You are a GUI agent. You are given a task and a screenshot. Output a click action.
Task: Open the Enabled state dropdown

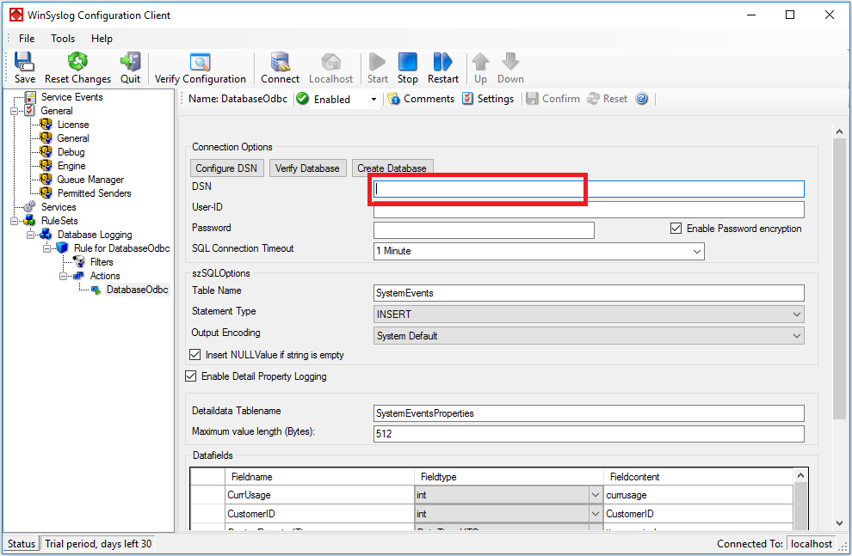(374, 100)
